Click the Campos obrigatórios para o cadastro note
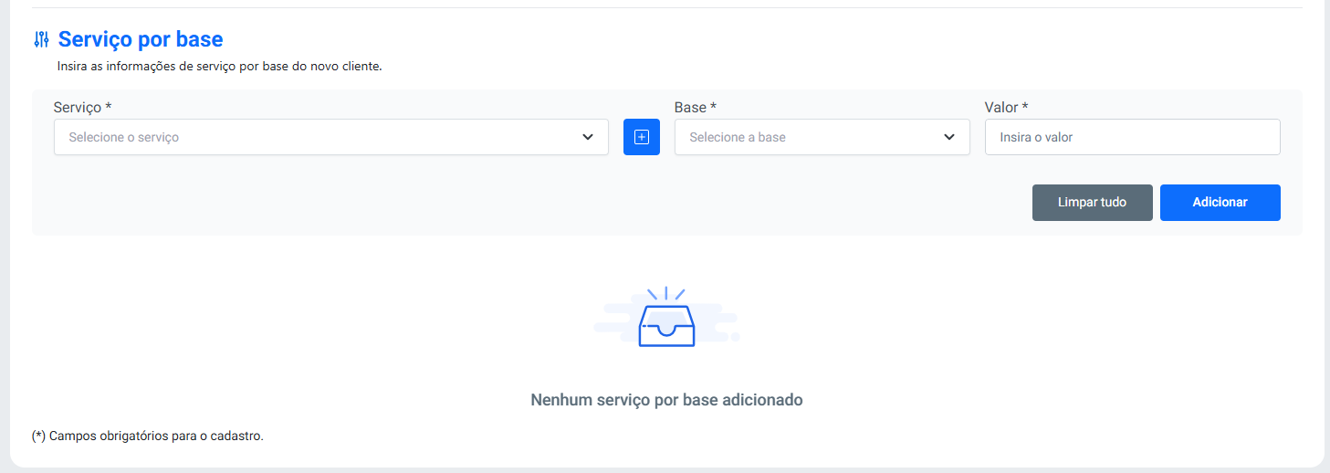The image size is (1330, 473). pyautogui.click(x=148, y=436)
